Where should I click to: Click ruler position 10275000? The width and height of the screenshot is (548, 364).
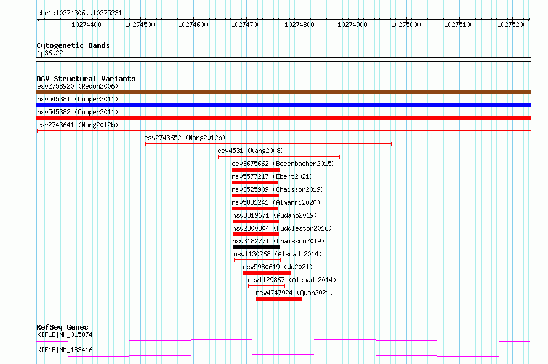click(x=406, y=25)
